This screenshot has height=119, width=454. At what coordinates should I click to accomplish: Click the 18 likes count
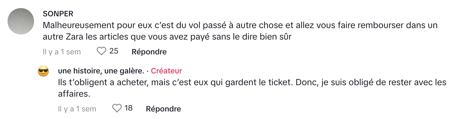(129, 108)
